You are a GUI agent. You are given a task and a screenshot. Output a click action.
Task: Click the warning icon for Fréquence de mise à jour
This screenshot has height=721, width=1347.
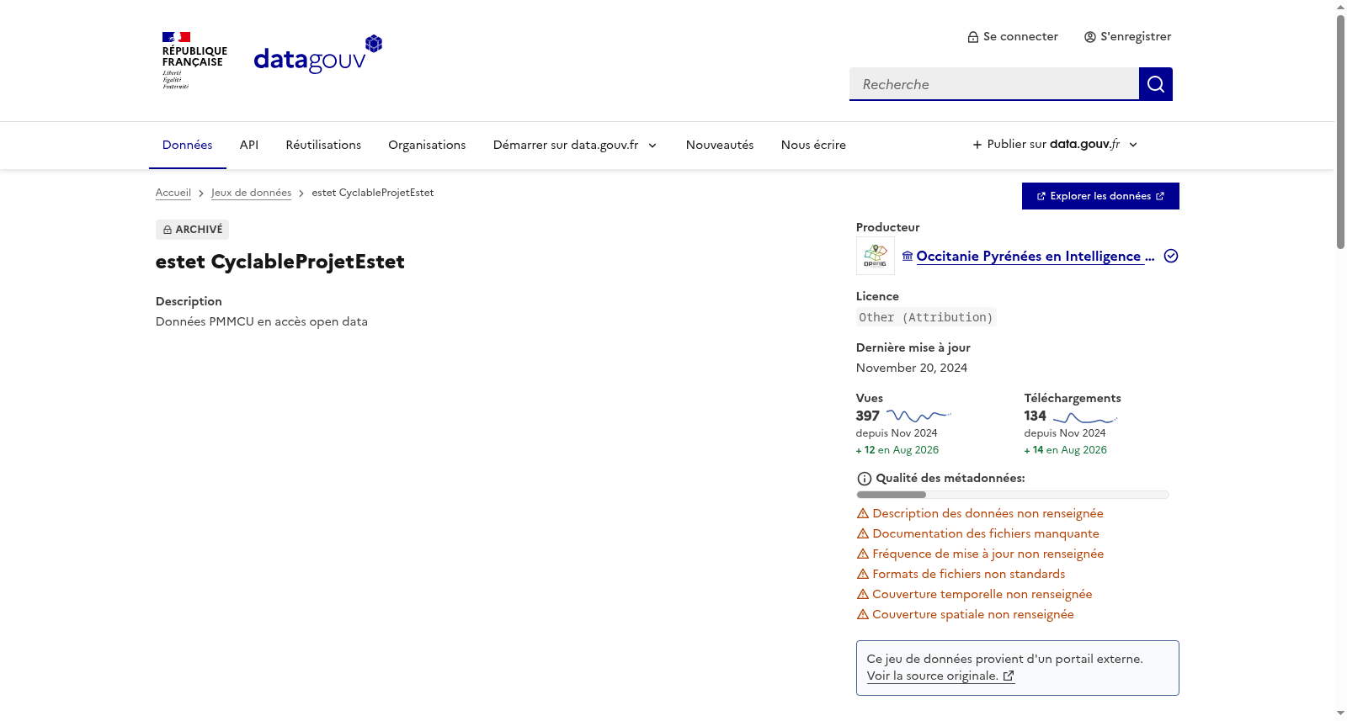click(863, 554)
